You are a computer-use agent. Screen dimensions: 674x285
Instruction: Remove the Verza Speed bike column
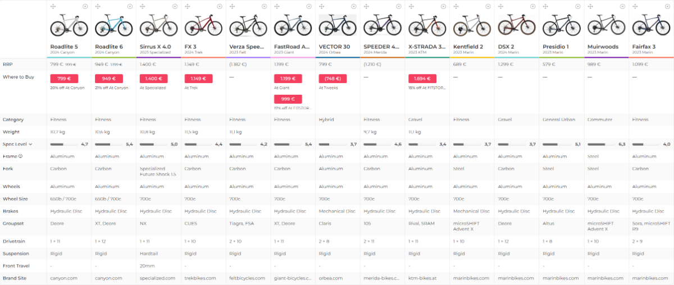(265, 6)
